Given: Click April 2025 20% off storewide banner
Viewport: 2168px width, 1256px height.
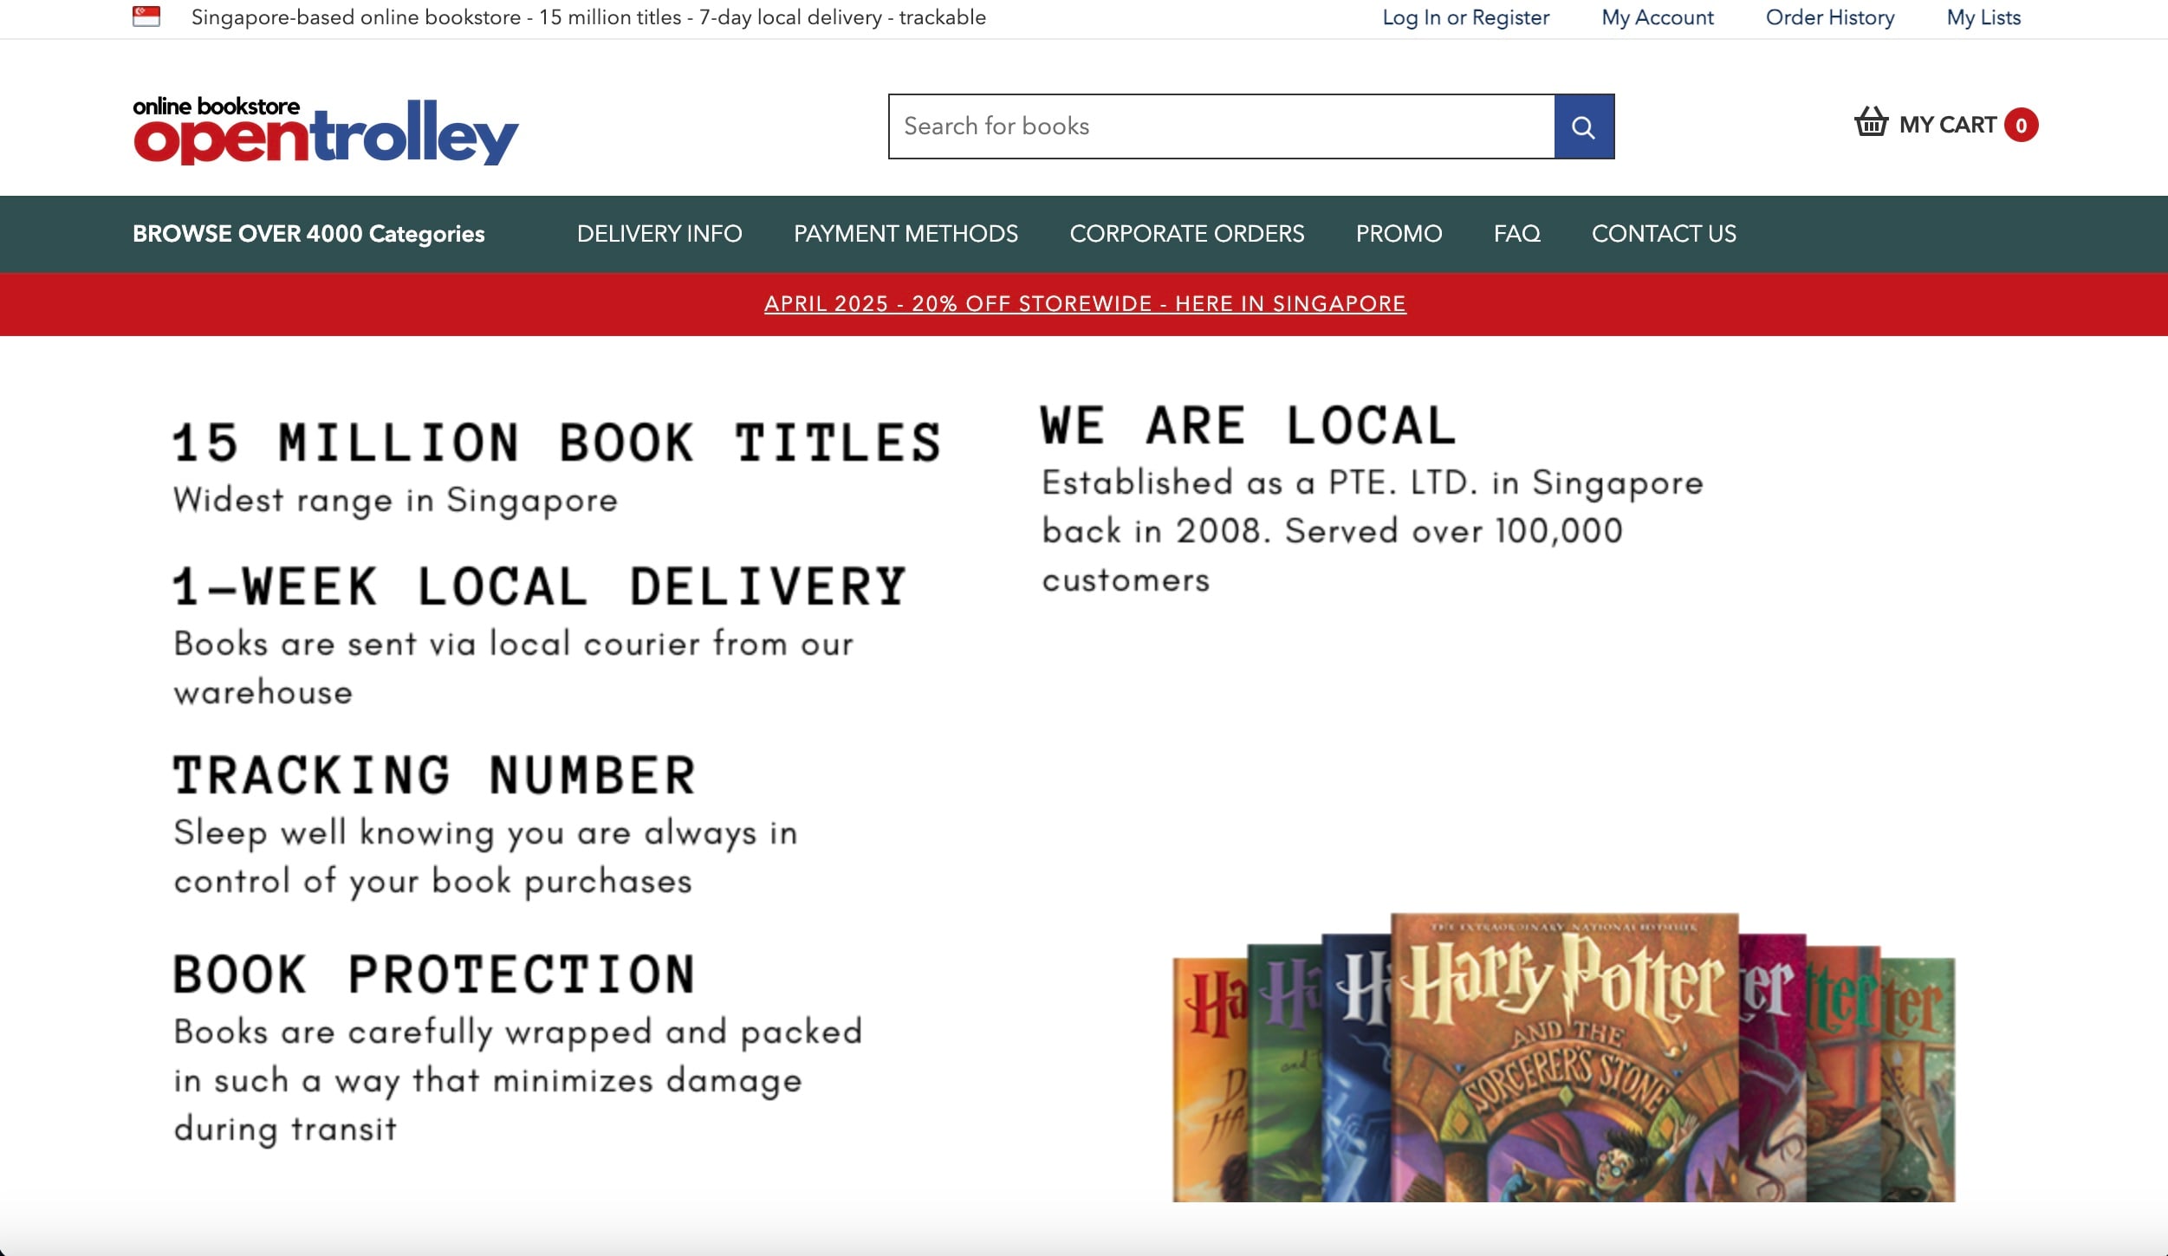Looking at the screenshot, I should pos(1085,304).
